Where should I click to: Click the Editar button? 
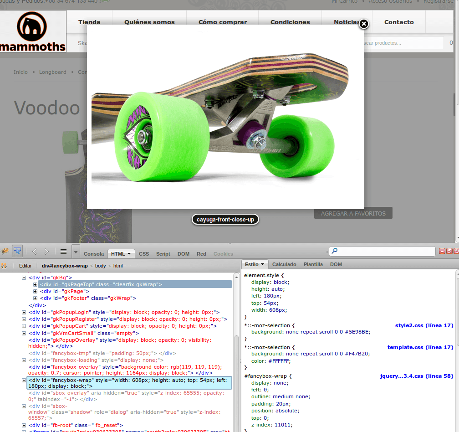pyautogui.click(x=25, y=266)
